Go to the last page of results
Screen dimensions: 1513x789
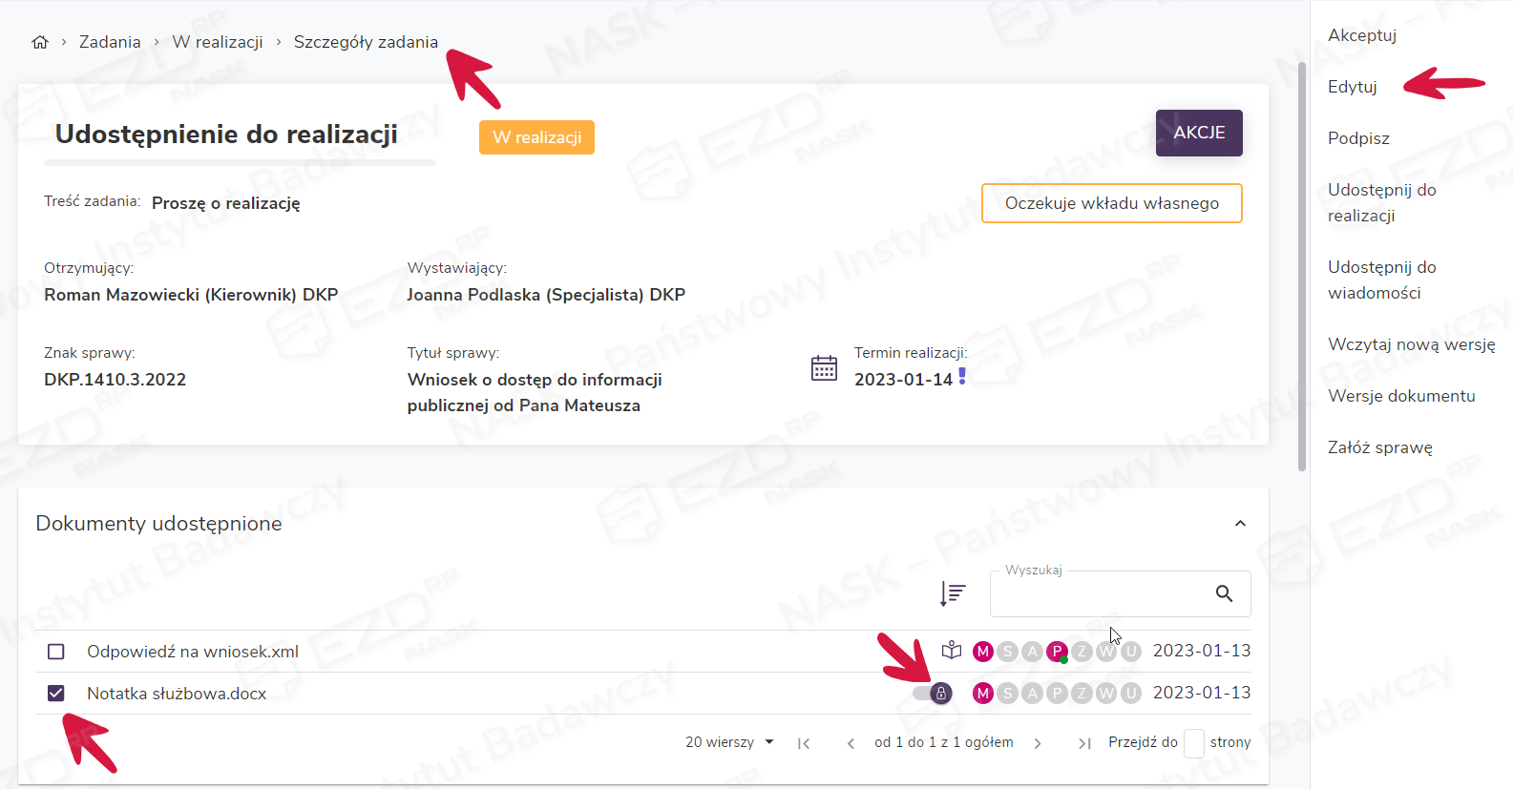[1084, 743]
